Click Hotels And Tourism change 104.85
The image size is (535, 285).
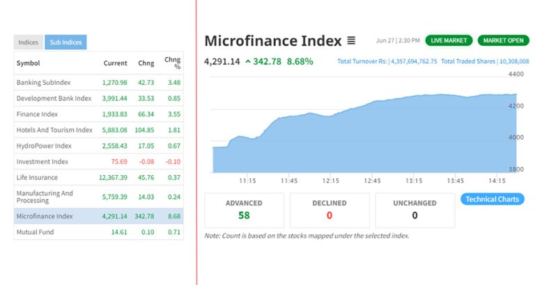[144, 130]
